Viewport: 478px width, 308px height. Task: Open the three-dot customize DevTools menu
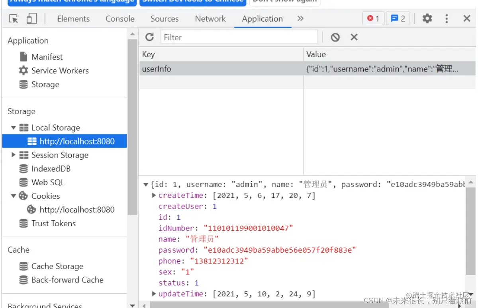[447, 18]
